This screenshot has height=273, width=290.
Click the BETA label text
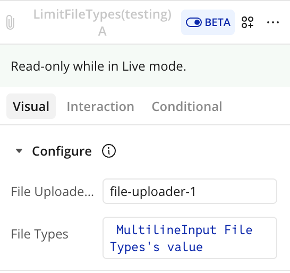click(218, 22)
